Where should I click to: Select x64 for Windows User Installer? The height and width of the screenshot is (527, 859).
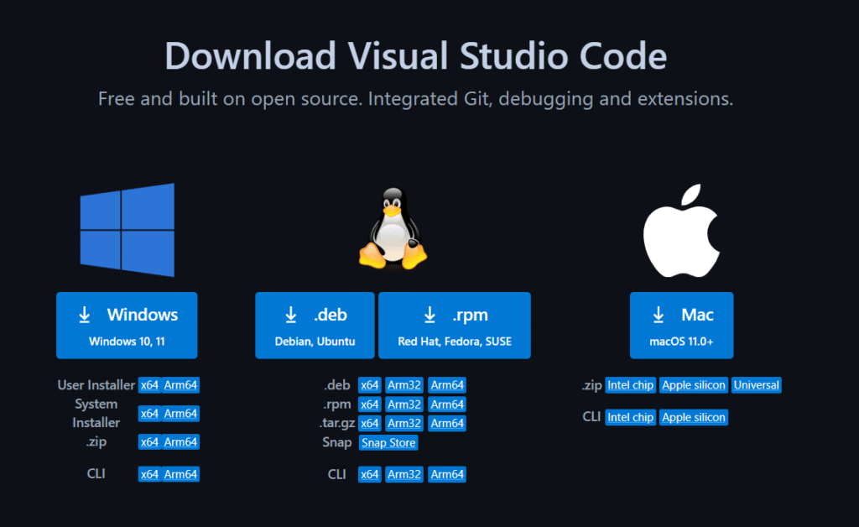tap(149, 386)
